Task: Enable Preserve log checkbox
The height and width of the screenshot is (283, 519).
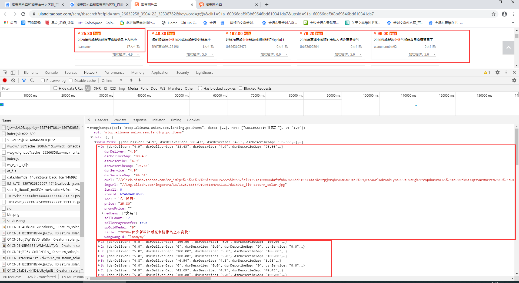Action: click(43, 80)
